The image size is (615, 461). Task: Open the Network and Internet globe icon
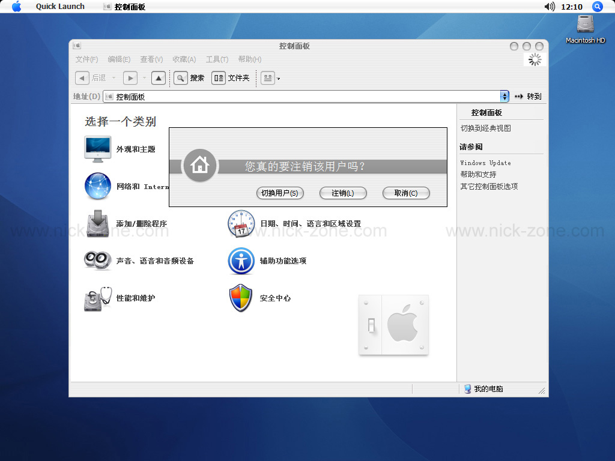98,186
